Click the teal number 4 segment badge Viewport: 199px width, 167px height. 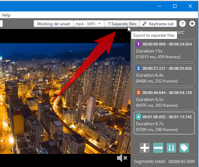point(138,117)
